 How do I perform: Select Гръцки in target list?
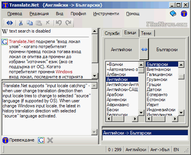coord(162,84)
